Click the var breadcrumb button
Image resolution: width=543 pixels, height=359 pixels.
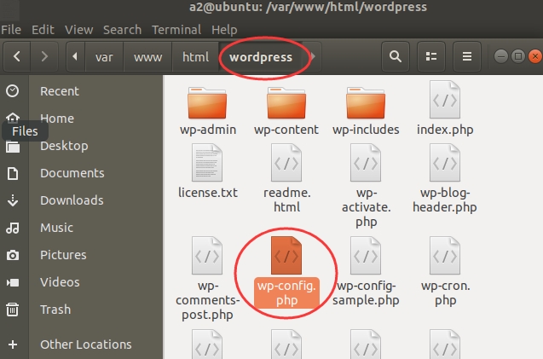tap(104, 56)
